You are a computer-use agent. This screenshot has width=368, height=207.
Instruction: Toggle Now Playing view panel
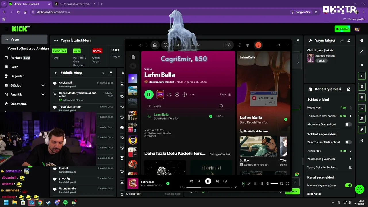(x=244, y=183)
